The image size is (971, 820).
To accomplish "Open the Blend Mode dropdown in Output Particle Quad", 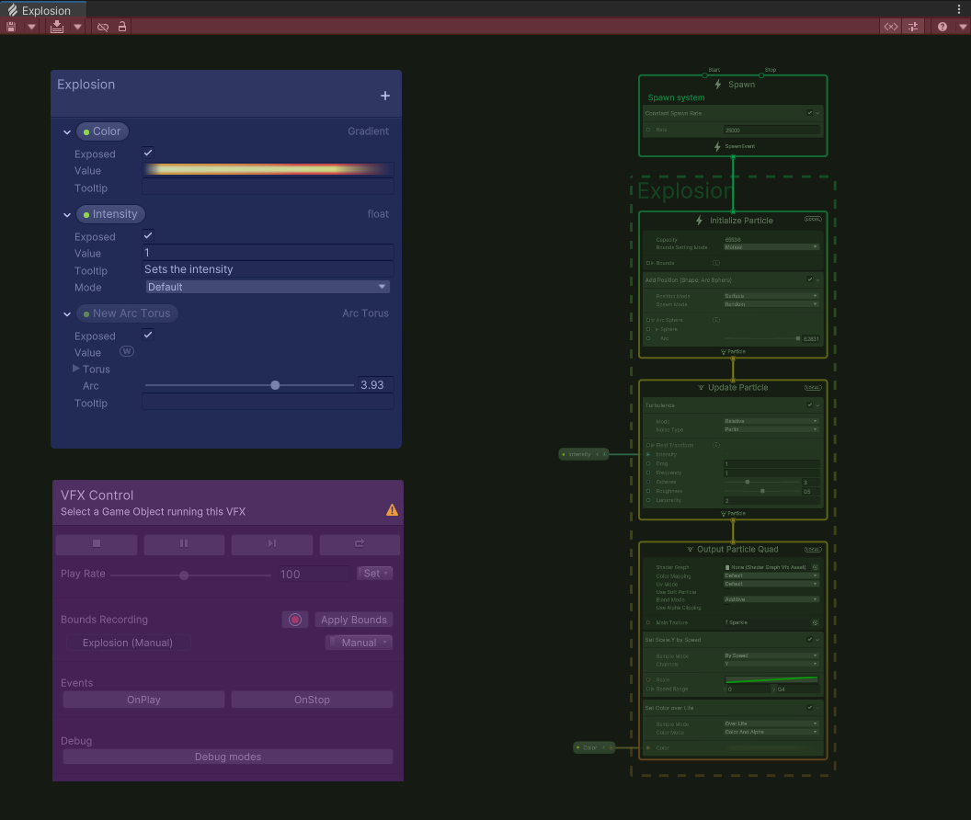I will click(769, 599).
